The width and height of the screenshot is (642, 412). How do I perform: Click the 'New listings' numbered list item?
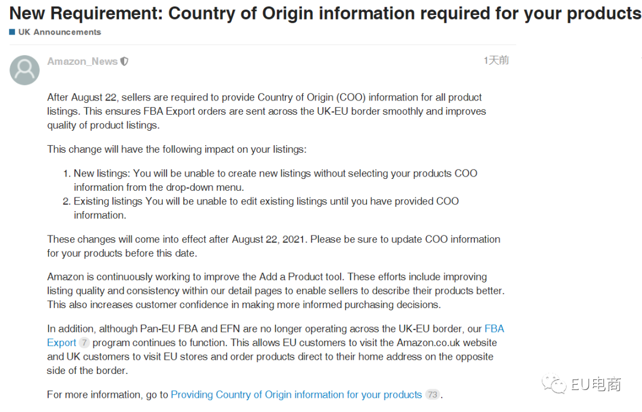tap(275, 180)
